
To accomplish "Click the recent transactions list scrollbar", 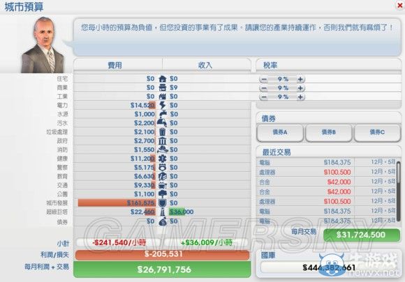I will [398, 192].
